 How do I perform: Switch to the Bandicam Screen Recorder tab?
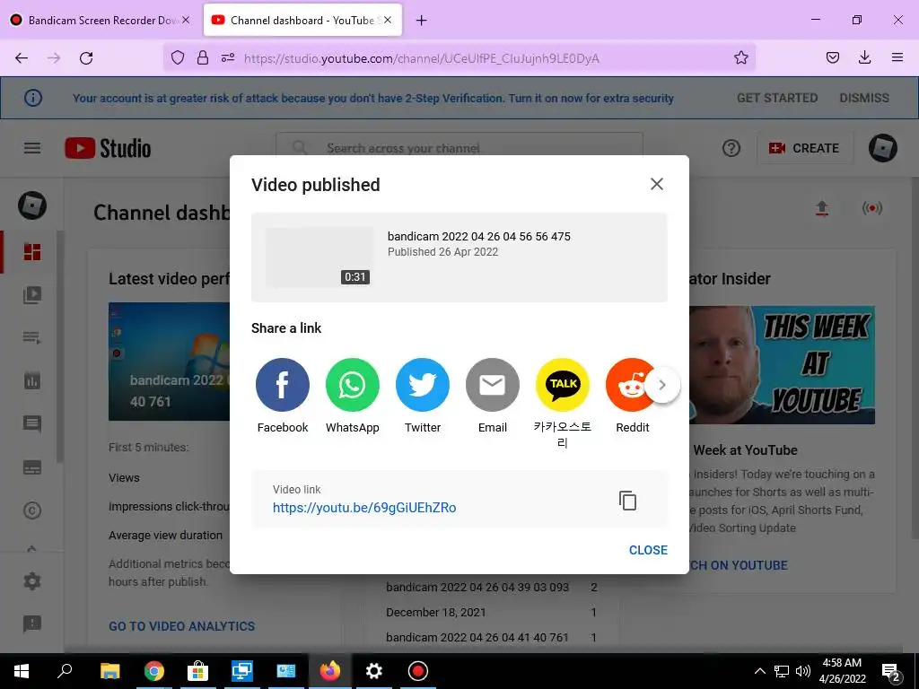(x=100, y=20)
